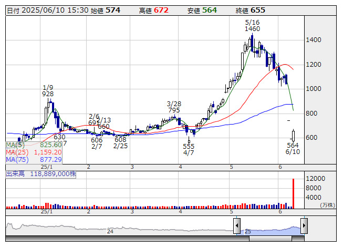This screenshot has height=247, width=343.
Task: Click the left range slider handle arrow
Action: tap(237, 226)
